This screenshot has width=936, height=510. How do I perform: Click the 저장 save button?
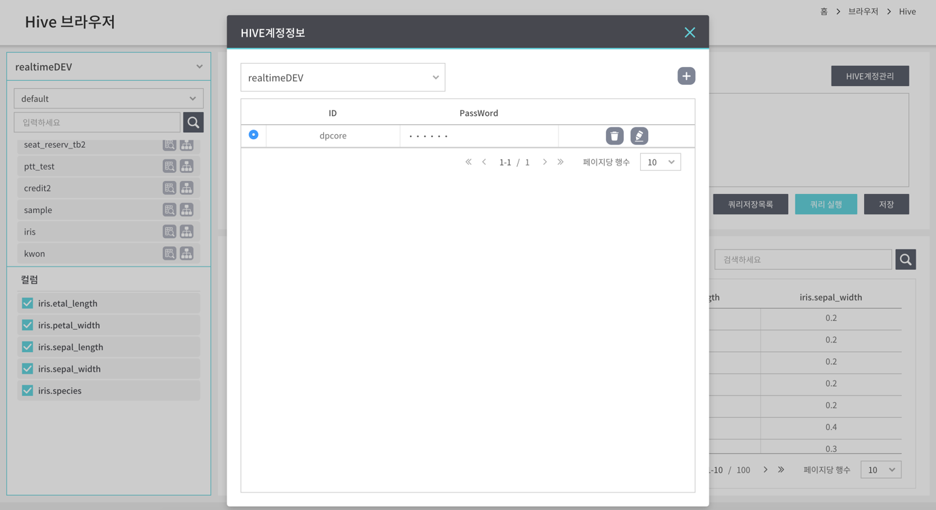click(886, 204)
